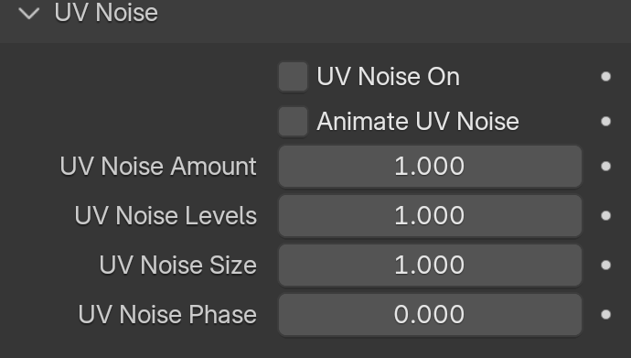
Task: Animate property dot beside Animate UV Noise
Action: point(605,121)
